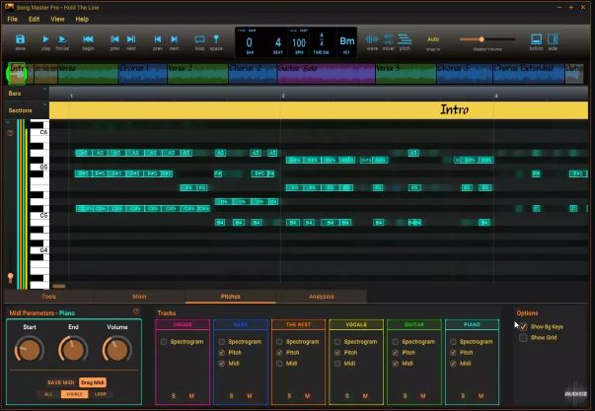Enable Spectrogram for the Guitar track

coord(396,342)
